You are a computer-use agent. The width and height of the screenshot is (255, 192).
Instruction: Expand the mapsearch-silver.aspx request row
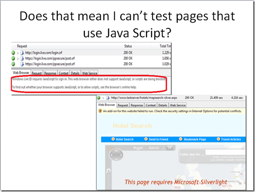coord(103,98)
